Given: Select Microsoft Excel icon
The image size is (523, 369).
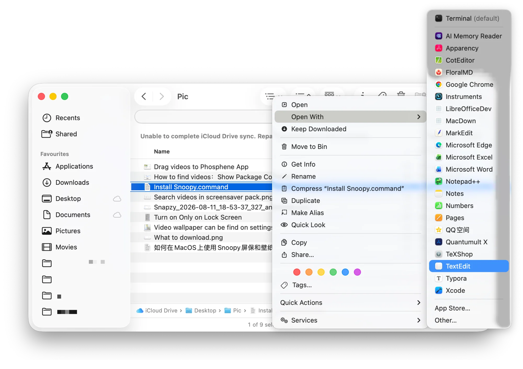Looking at the screenshot, I should pyautogui.click(x=439, y=157).
